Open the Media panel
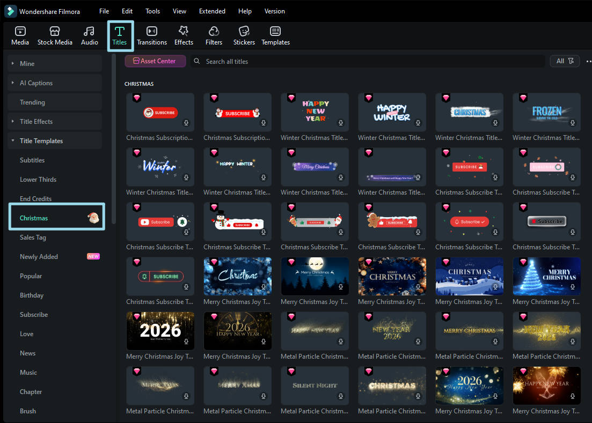The height and width of the screenshot is (423, 592). point(20,36)
